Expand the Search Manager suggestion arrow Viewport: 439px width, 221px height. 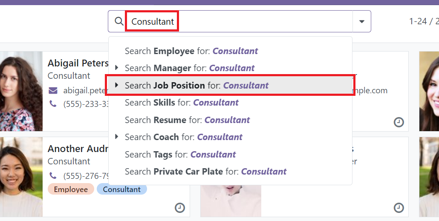116,68
